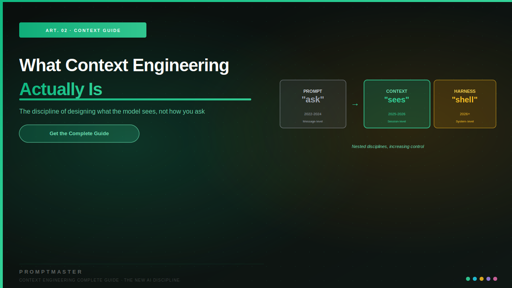Click the green dot at bottom right
The width and height of the screenshot is (512, 288).
click(468, 279)
